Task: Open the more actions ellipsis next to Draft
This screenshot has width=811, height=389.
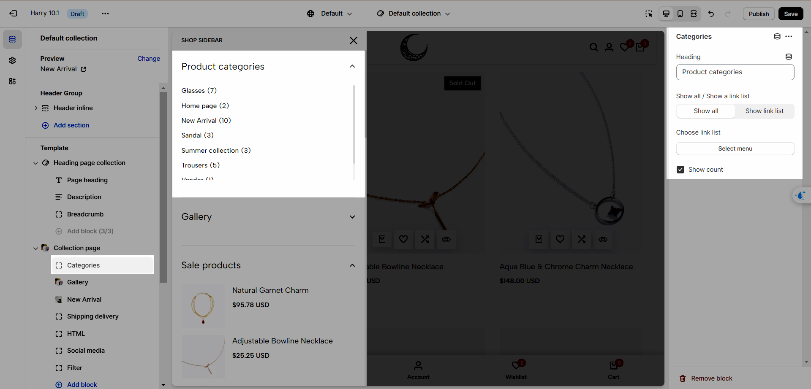Action: (x=105, y=14)
